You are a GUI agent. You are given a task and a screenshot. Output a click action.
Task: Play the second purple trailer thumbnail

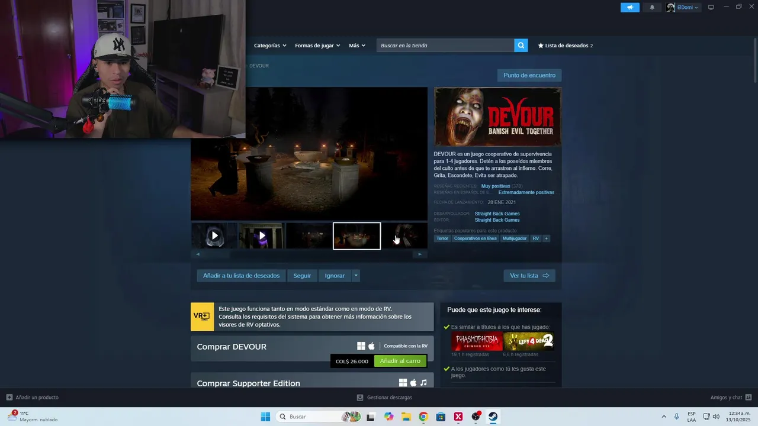[262, 236]
